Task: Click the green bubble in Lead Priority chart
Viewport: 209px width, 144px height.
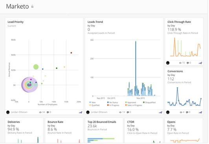Action: [36, 67]
